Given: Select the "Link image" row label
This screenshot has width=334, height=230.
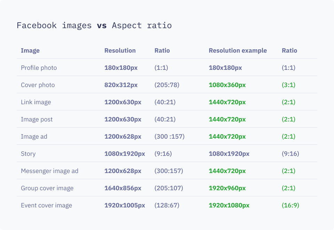Looking at the screenshot, I should [x=36, y=102].
